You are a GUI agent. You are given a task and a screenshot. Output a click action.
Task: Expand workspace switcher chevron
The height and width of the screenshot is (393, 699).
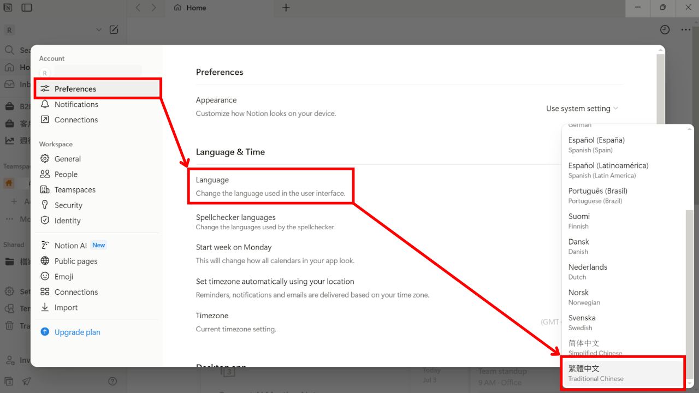[x=99, y=30]
